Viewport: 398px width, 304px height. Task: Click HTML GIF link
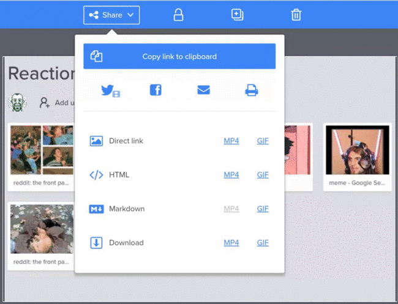(x=263, y=175)
